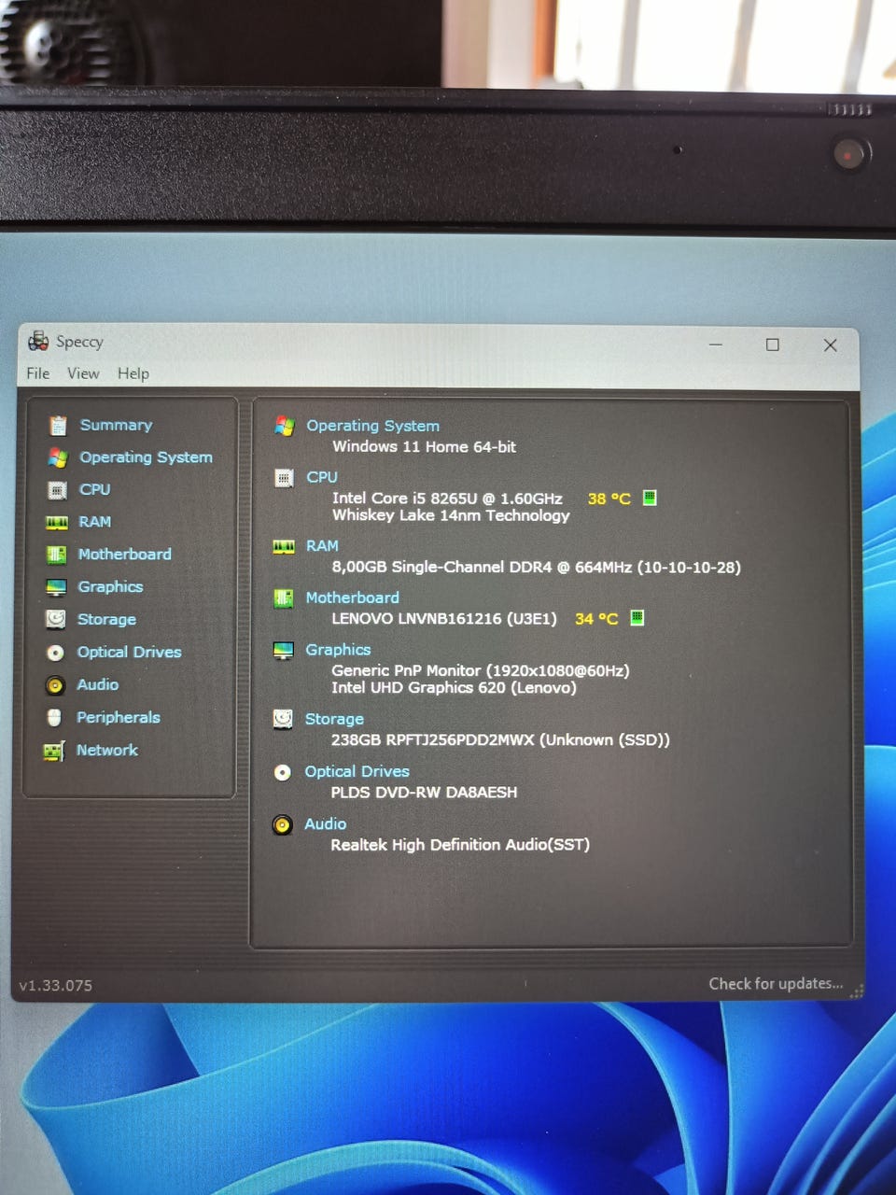Click the Graphics heading link in summary
Viewport: 896px width, 1195px height.
coord(338,650)
